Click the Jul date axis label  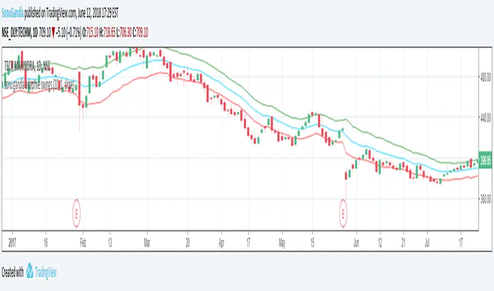[x=427, y=243]
